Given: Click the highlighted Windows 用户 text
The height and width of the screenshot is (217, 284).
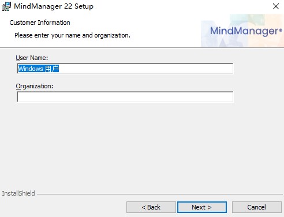Looking at the screenshot, I should click(x=39, y=69).
